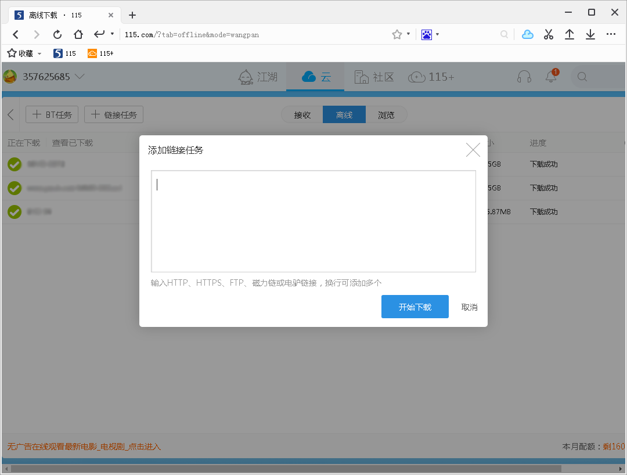627x475 pixels.
Task: Switch to the 浏览 tab
Action: (x=386, y=115)
